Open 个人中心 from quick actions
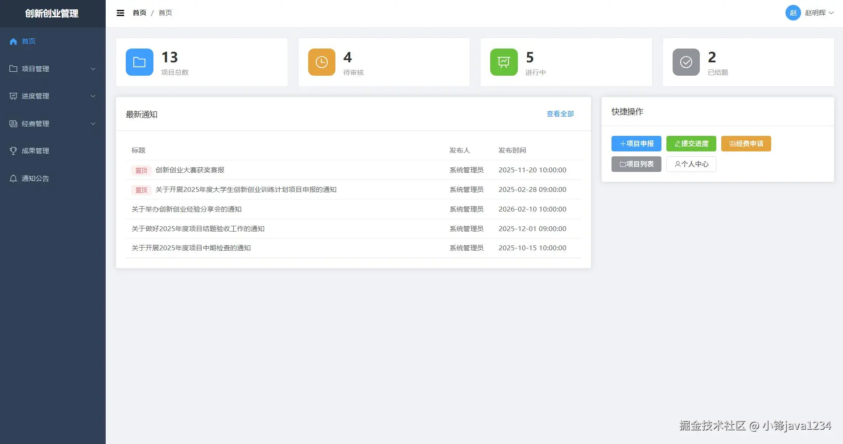This screenshot has width=843, height=444. coord(691,164)
